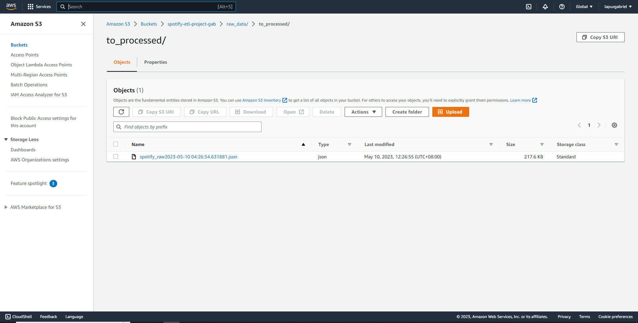
Task: Click the Delete toolbar button
Action: click(327, 112)
